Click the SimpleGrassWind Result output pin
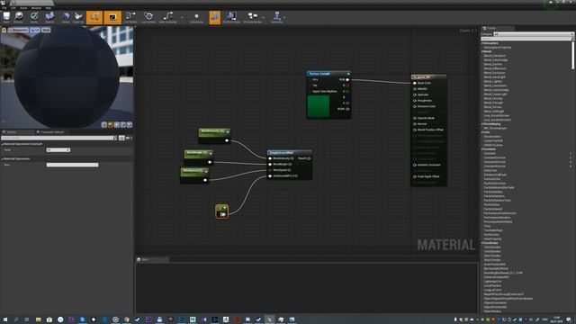The height and width of the screenshot is (324, 576). (309, 158)
